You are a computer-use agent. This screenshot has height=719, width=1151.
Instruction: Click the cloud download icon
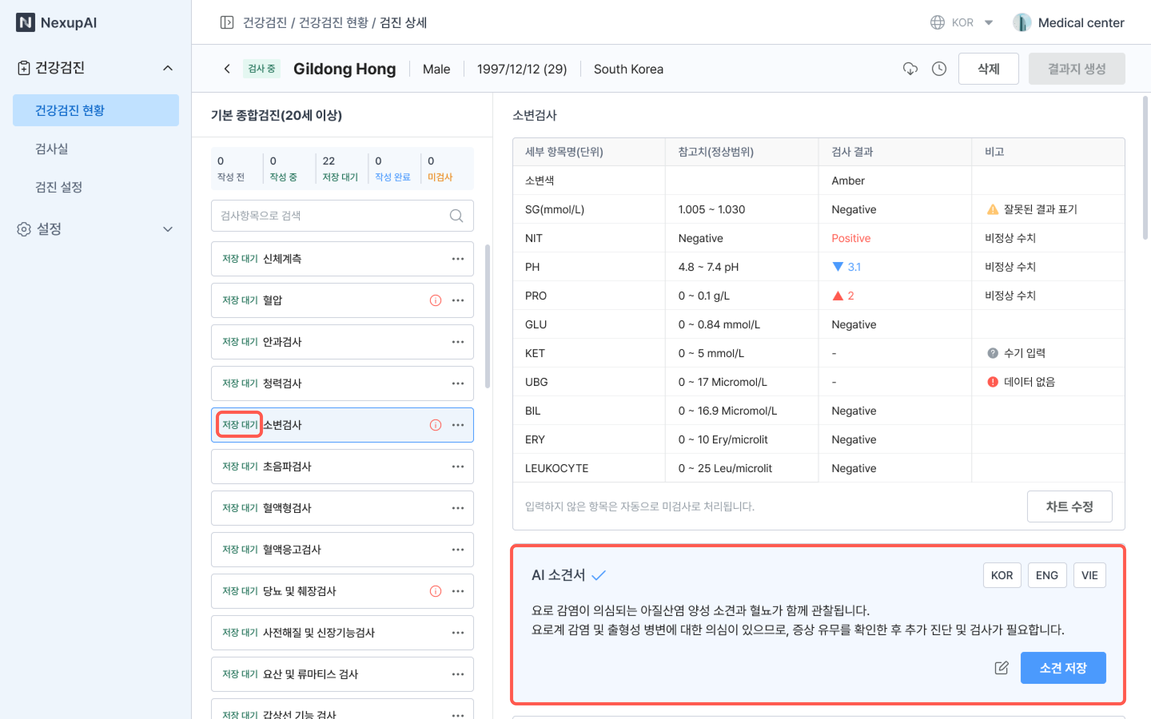click(x=910, y=69)
